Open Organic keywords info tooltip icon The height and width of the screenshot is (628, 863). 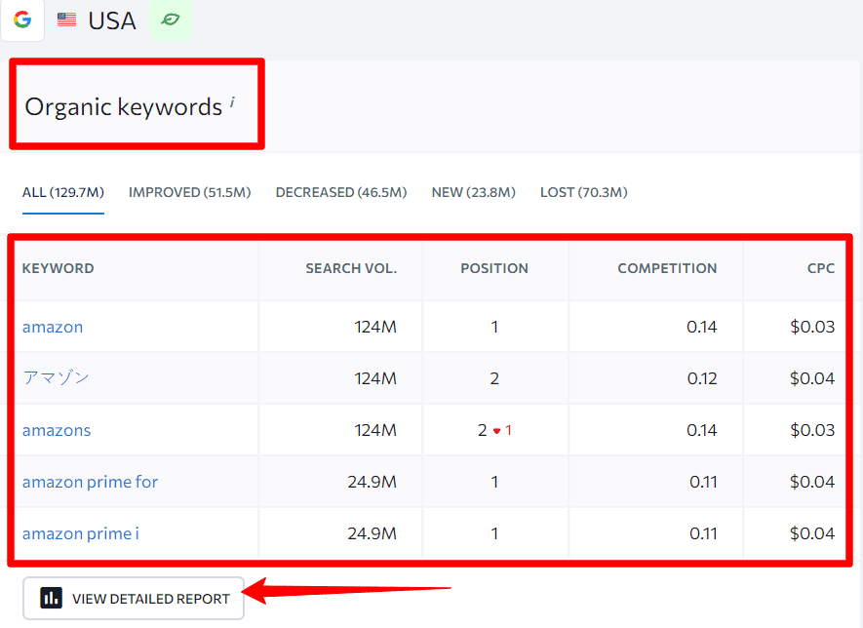(232, 101)
